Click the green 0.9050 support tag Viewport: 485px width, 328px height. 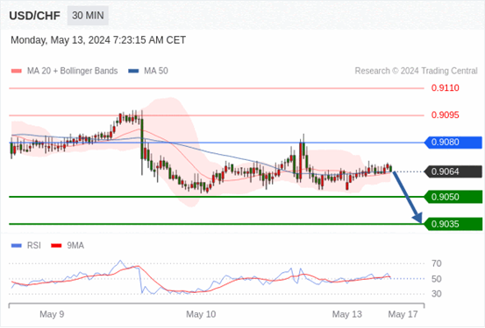click(453, 197)
